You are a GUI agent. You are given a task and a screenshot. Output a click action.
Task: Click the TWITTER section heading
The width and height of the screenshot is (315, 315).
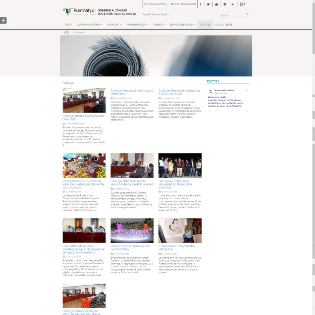[x=213, y=82]
